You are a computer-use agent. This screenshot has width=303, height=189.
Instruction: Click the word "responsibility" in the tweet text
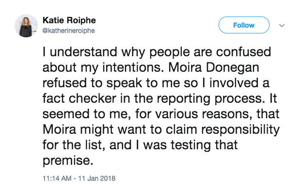pyautogui.click(x=240, y=130)
